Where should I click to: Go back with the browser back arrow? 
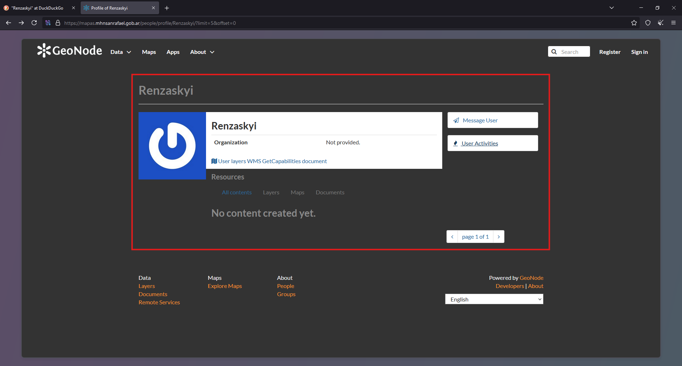9,23
